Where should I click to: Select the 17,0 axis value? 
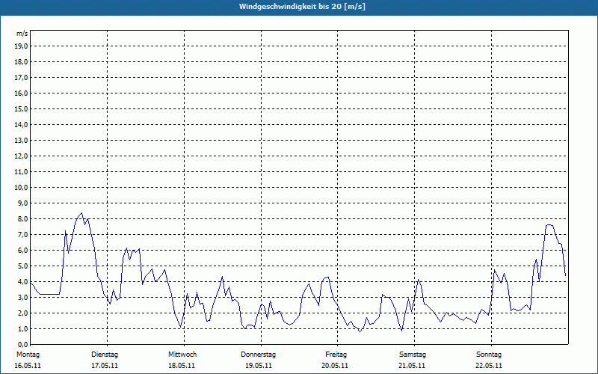click(20, 78)
